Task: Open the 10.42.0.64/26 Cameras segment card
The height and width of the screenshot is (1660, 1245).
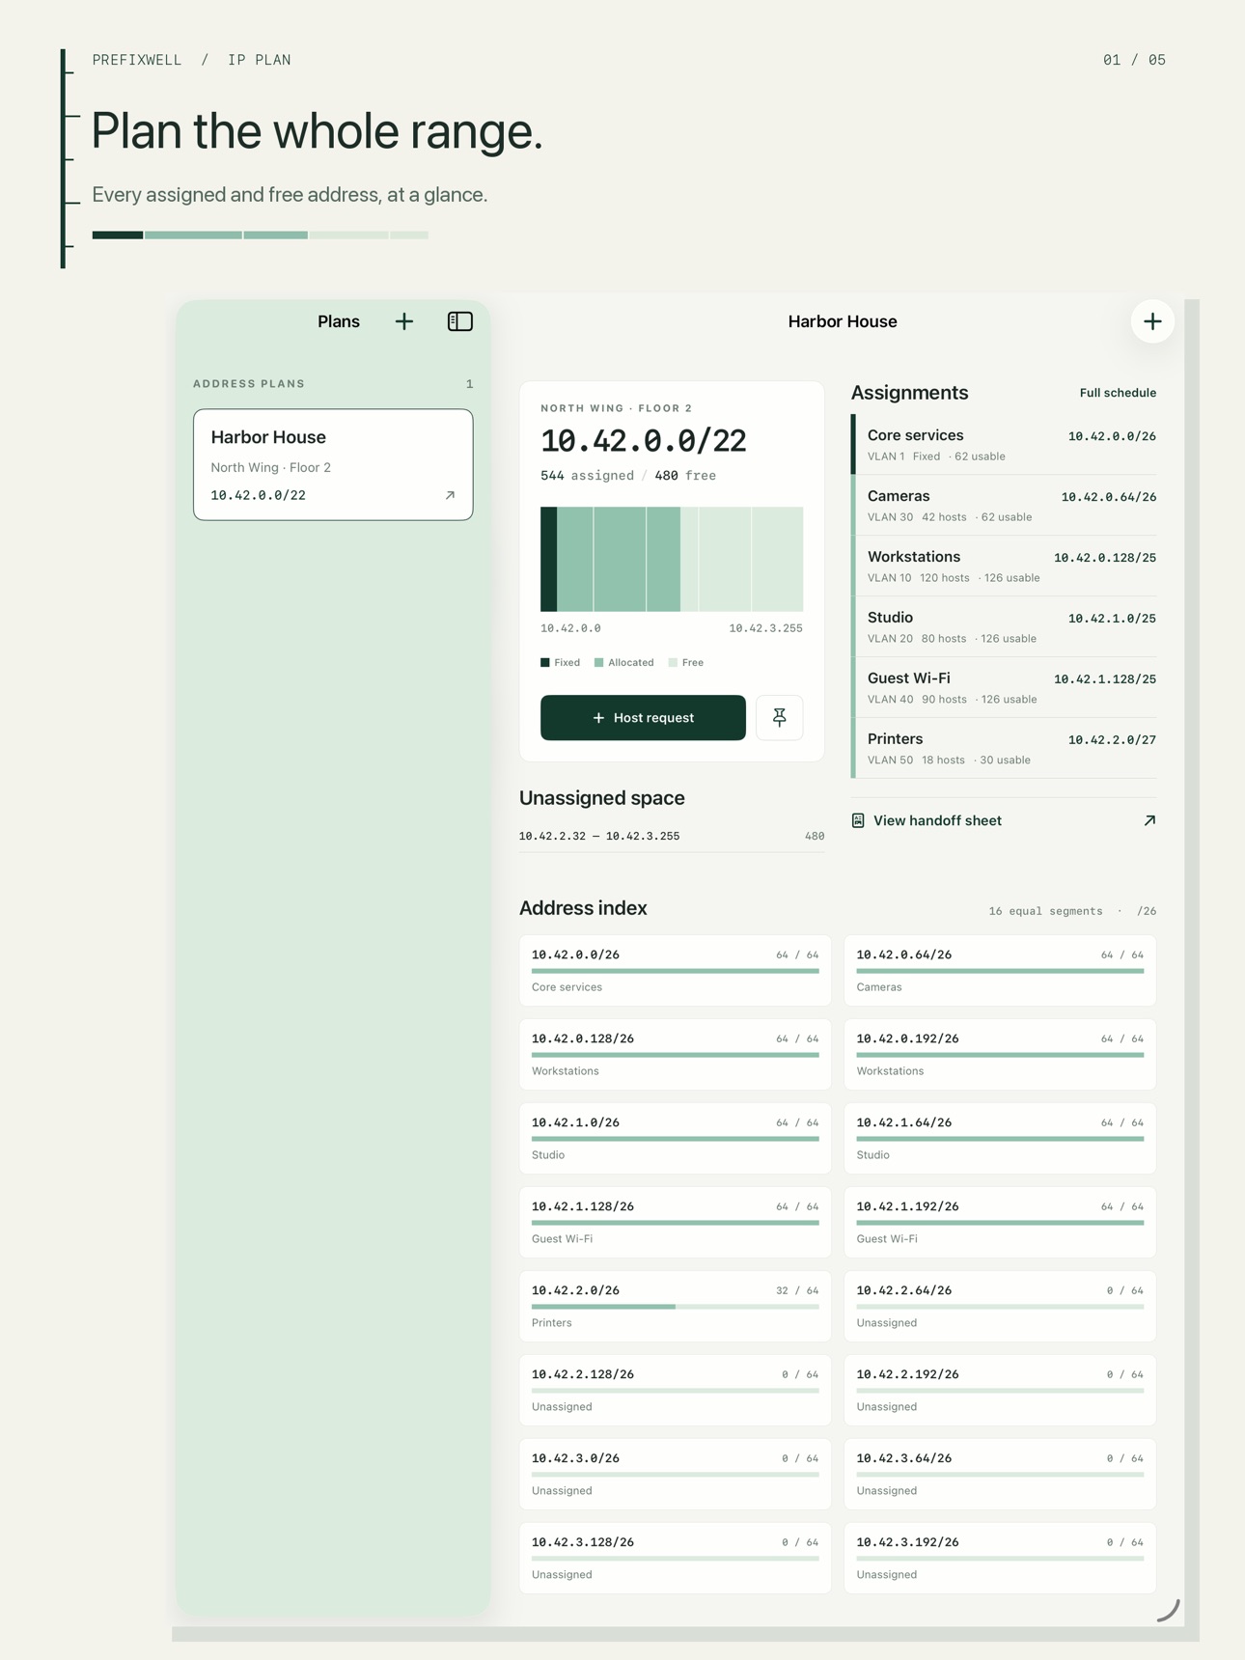Action: click(1000, 970)
